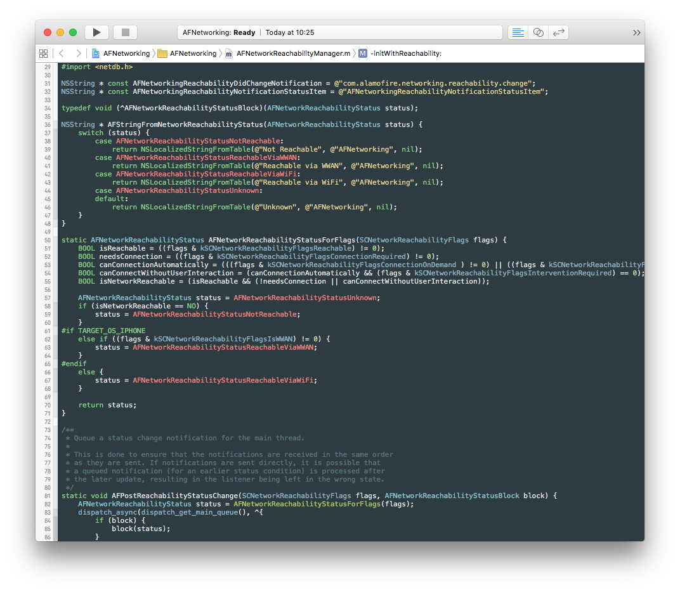The height and width of the screenshot is (592, 680).
Task: Click 'return status;' statement
Action: click(108, 405)
